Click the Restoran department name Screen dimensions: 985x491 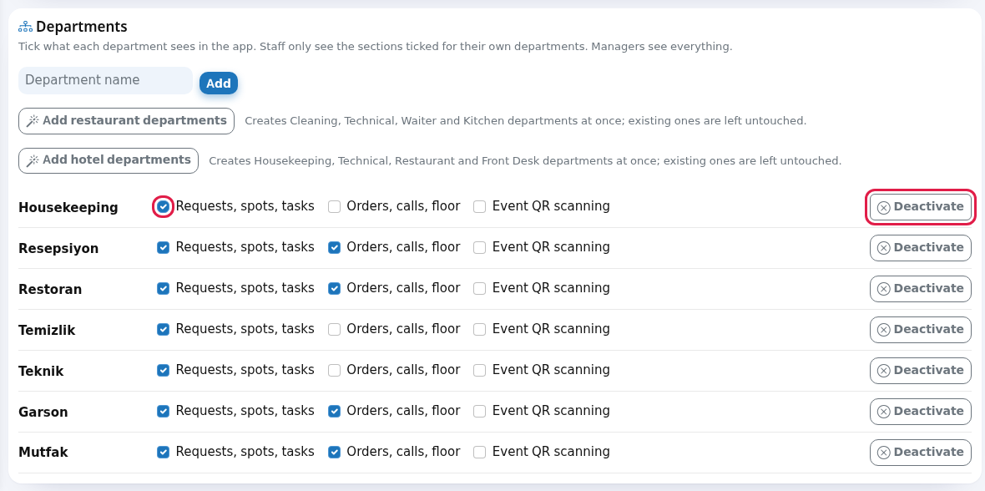50,289
